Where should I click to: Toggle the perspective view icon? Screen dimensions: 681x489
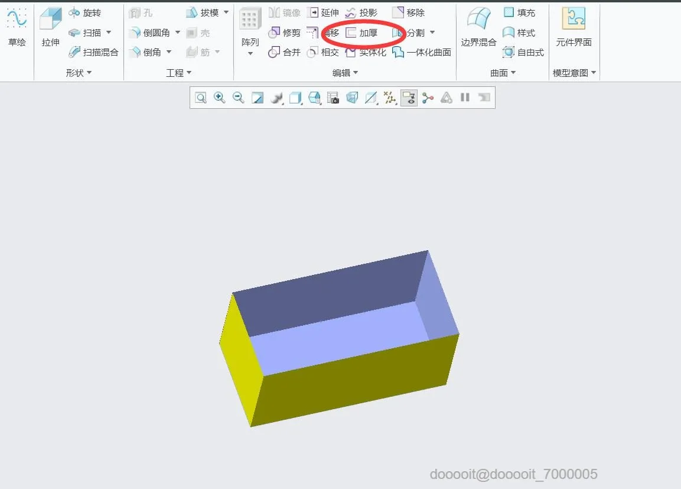352,98
